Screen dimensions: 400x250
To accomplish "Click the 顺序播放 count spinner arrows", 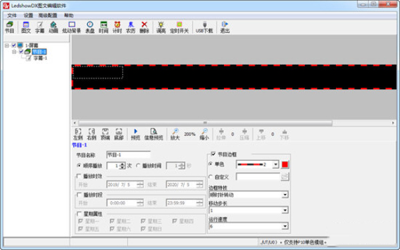I will pyautogui.click(x=123, y=166).
